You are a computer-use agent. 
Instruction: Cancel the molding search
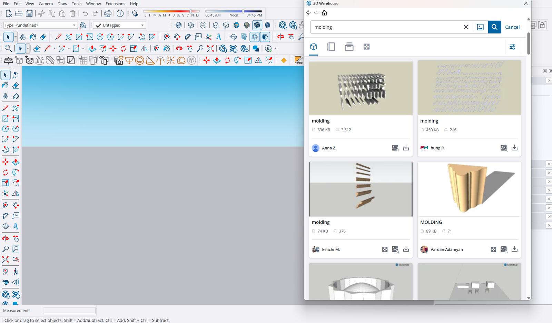pos(512,27)
